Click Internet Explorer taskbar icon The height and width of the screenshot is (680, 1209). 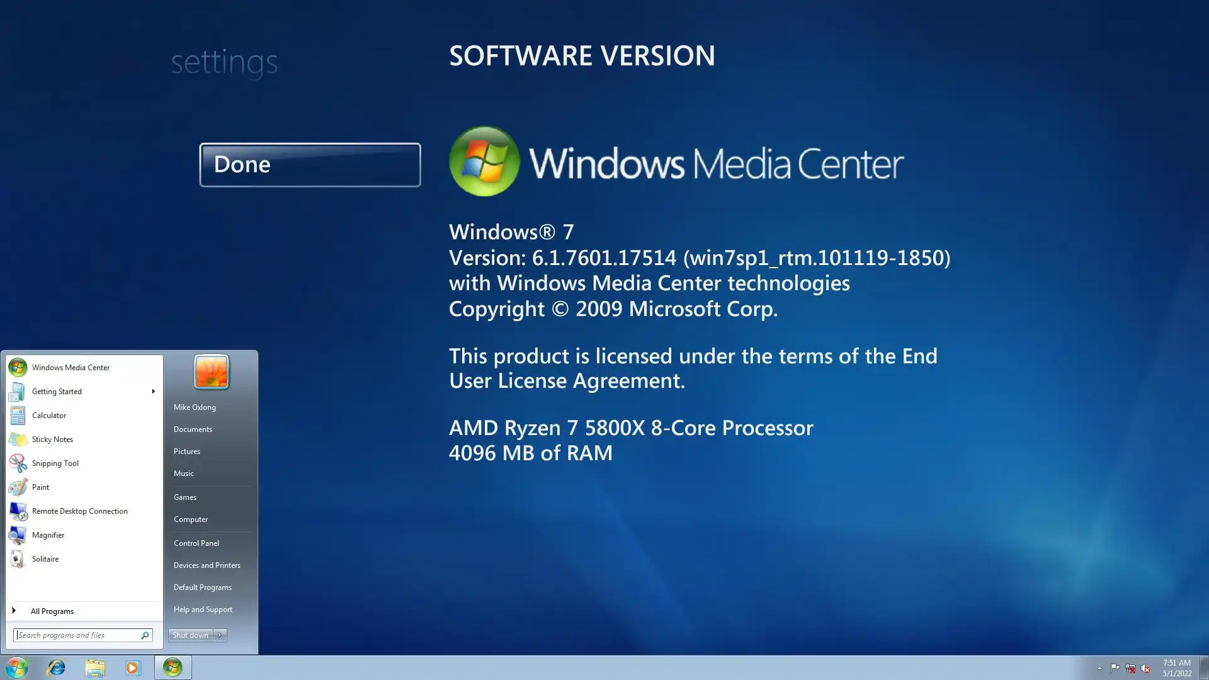click(56, 667)
